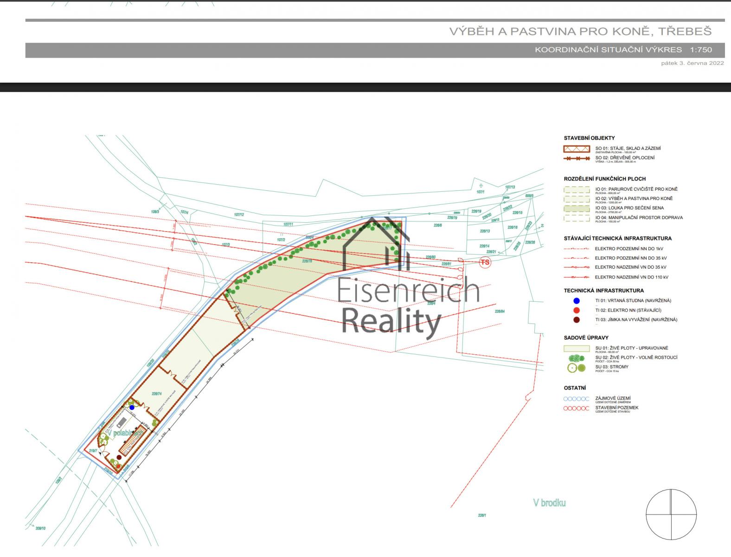This screenshot has height=557, width=731.
Task: Click the blue TI 01 drilled well legend dot
Action: pyautogui.click(x=576, y=300)
